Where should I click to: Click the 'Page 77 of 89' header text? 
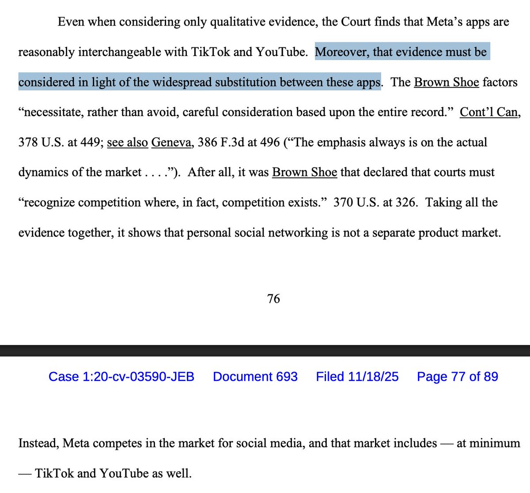(x=458, y=376)
